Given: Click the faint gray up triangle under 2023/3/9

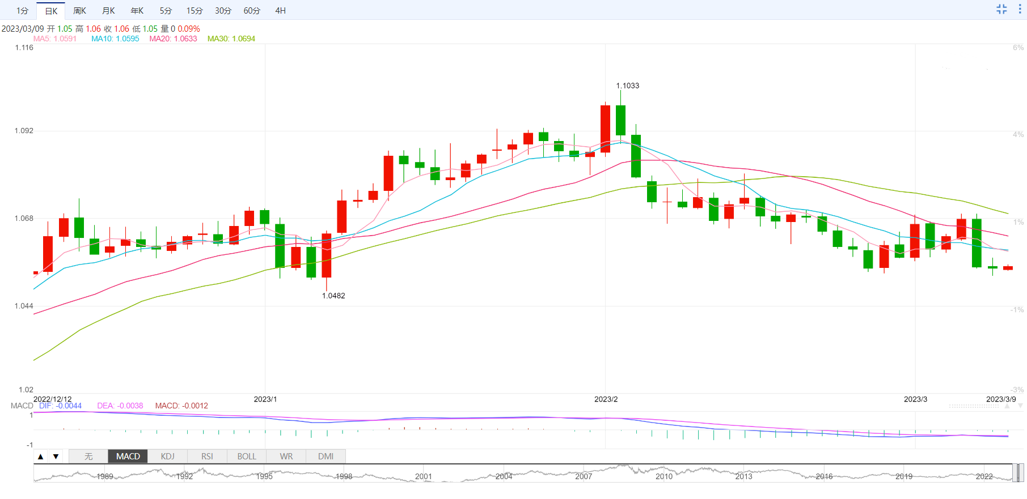Looking at the screenshot, I should coord(1007,406).
